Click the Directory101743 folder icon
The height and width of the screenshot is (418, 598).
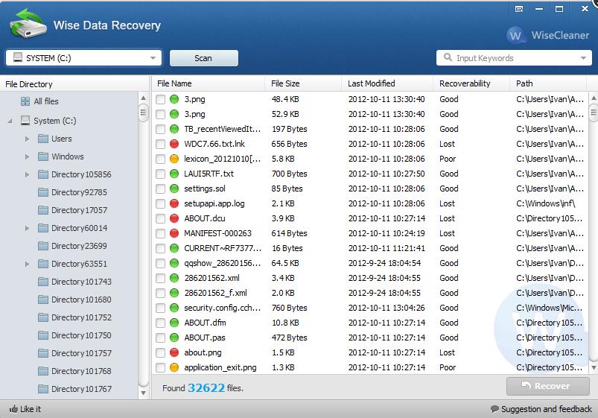[x=43, y=282]
